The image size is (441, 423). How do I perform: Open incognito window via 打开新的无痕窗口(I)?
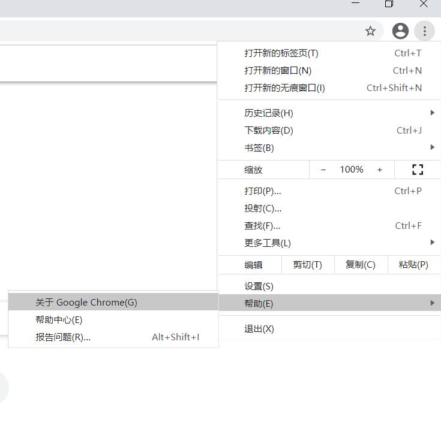[329, 88]
